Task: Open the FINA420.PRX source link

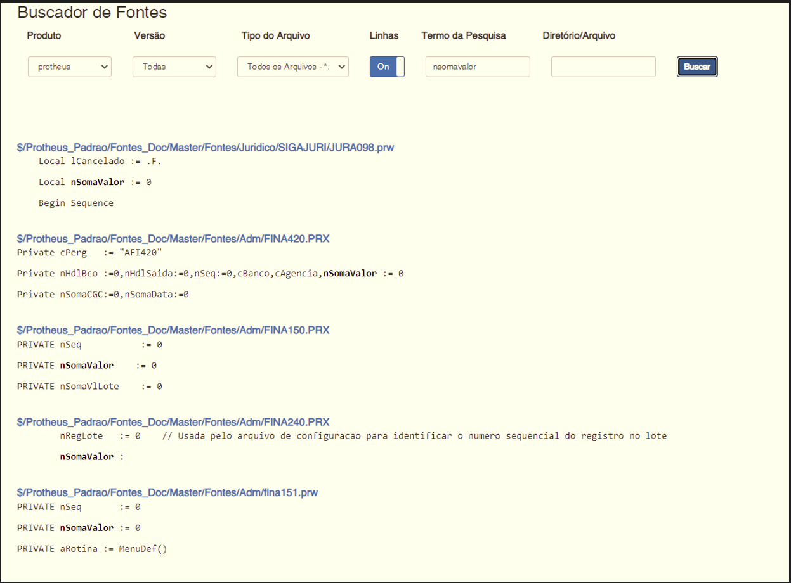Action: (173, 239)
